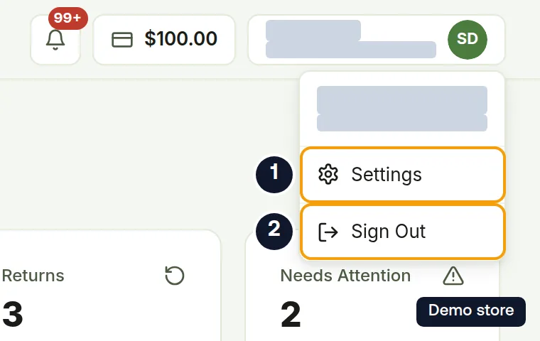Click the Needs Attention warning triangle
Viewport: 540px width, 341px height.
453,276
